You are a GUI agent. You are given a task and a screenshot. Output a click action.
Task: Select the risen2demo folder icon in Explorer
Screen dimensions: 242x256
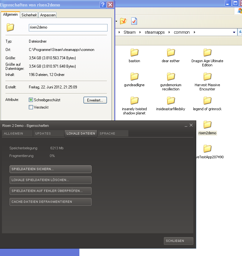click(x=207, y=124)
